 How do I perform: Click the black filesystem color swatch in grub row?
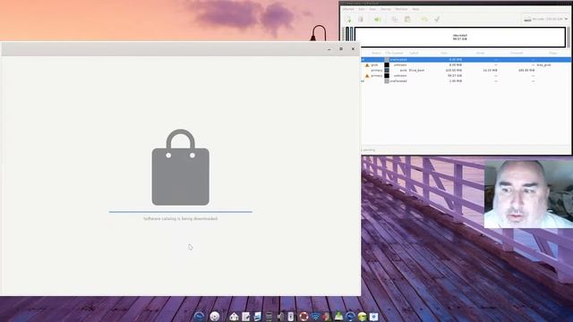click(387, 65)
